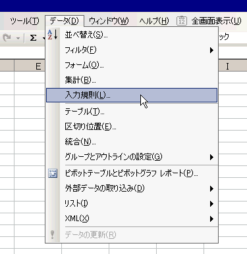The width and height of the screenshot is (247, 254).
Task: Select 区切り位置(E) menu entry
Action: tap(132, 127)
